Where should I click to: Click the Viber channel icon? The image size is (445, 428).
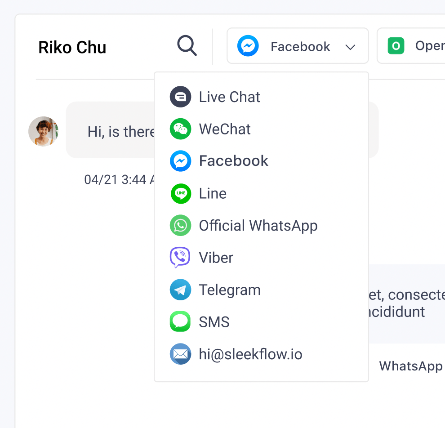click(180, 258)
